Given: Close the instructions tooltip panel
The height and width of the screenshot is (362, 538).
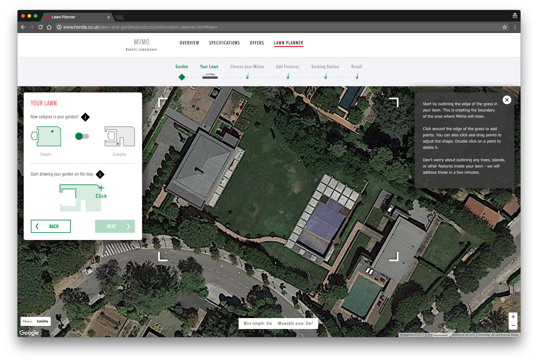Looking at the screenshot, I should tap(507, 100).
